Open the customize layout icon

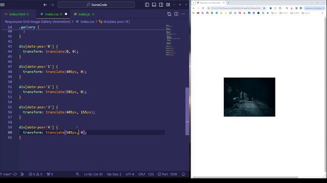168,5
